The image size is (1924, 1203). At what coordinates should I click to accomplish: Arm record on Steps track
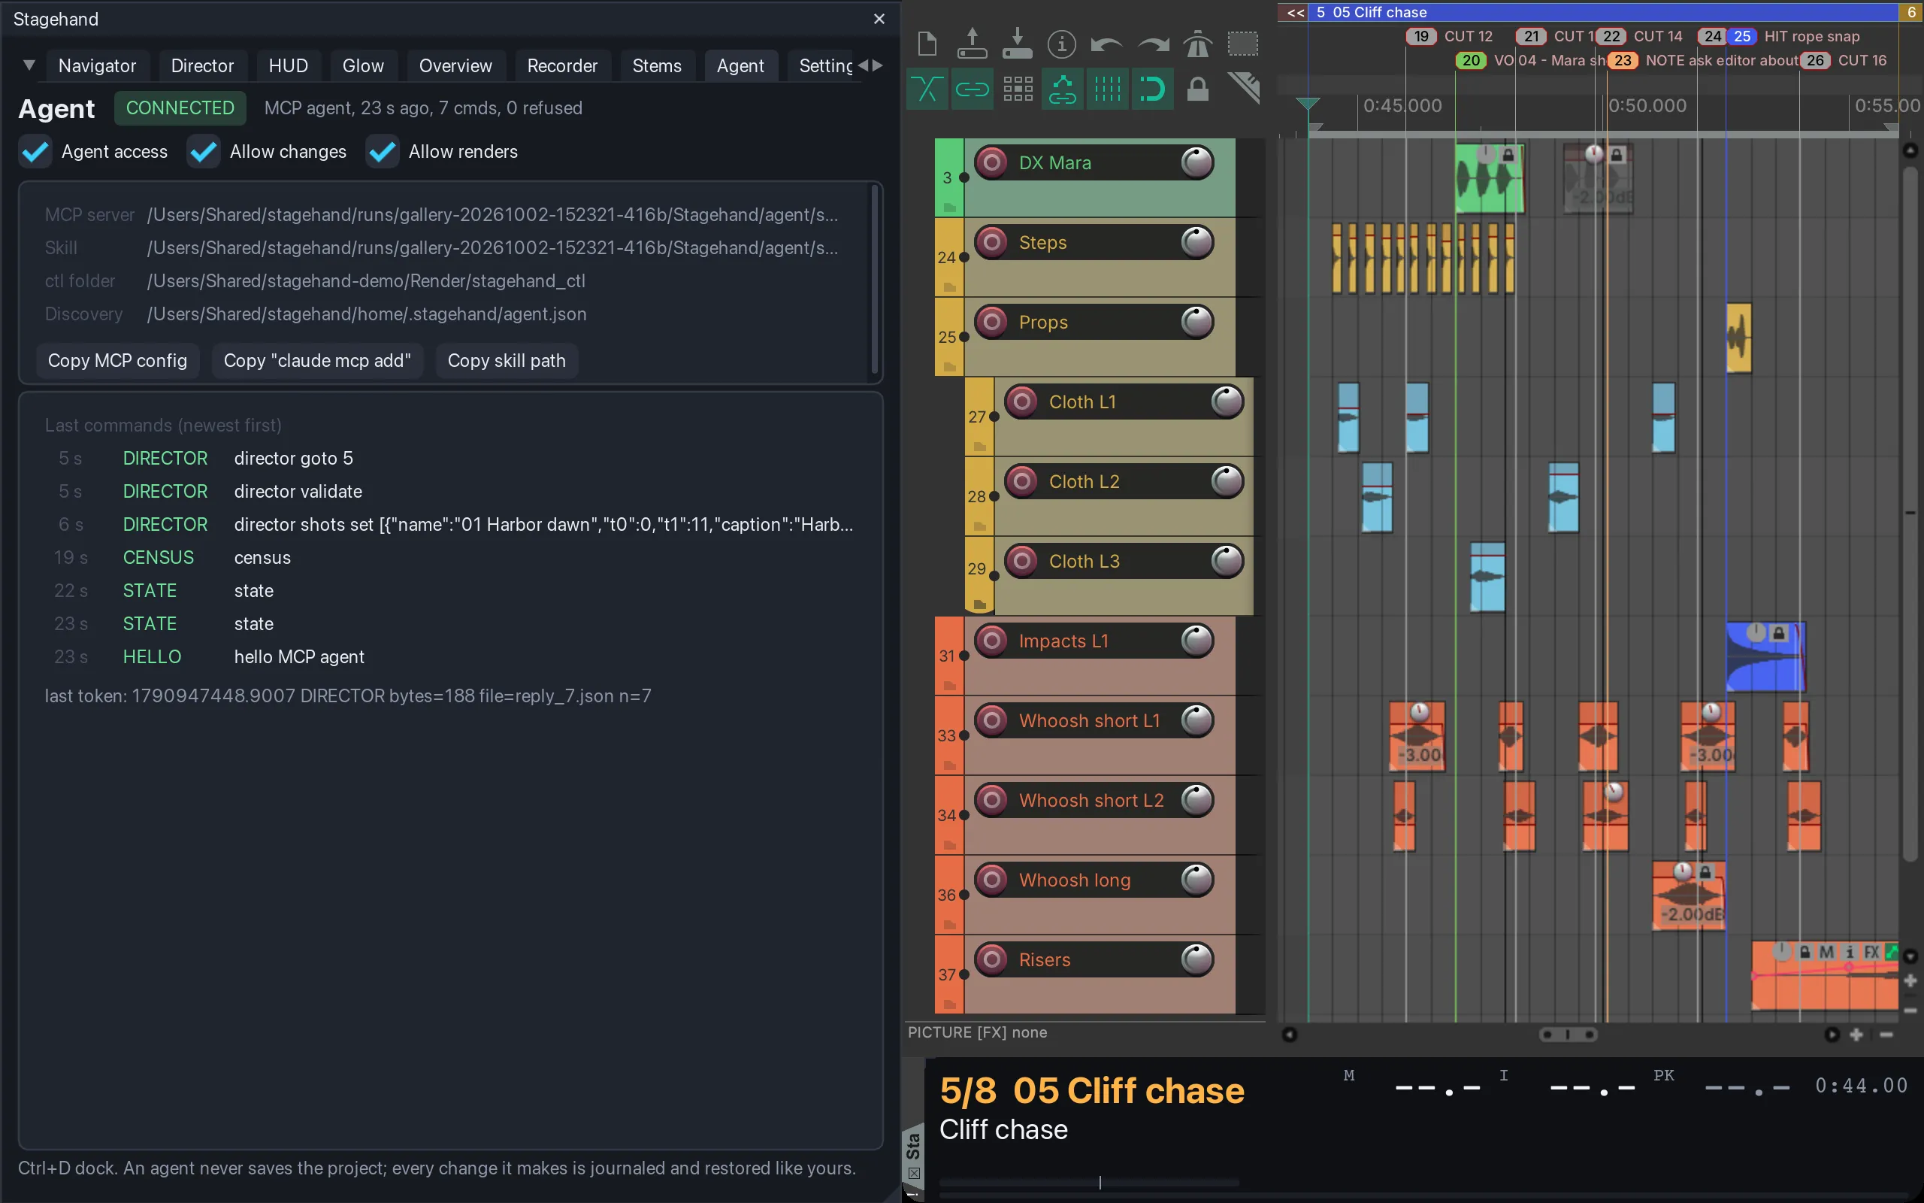pyautogui.click(x=991, y=242)
